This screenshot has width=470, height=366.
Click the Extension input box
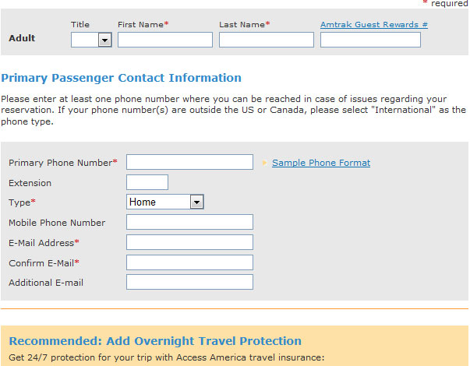(x=147, y=182)
